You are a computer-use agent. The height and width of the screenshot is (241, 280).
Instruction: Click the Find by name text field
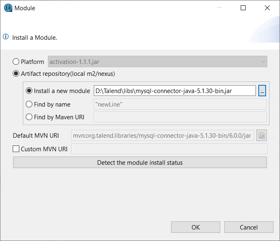click(x=180, y=105)
